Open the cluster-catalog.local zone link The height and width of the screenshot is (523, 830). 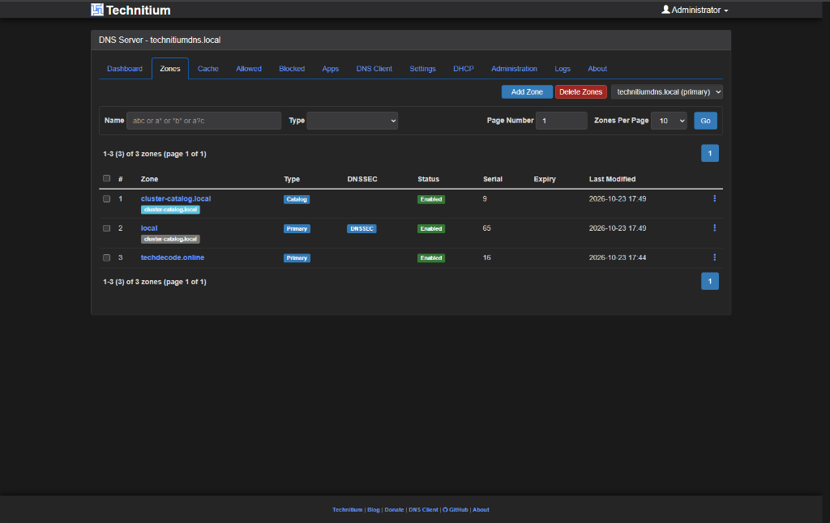pos(176,199)
